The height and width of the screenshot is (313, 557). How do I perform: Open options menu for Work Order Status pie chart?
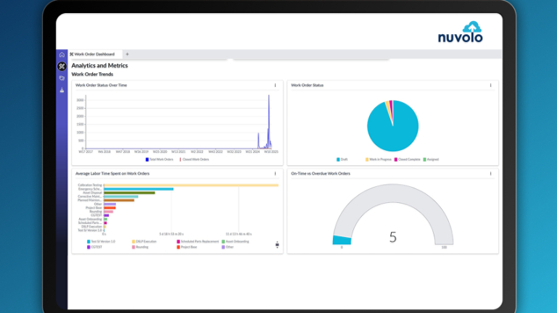pyautogui.click(x=490, y=85)
